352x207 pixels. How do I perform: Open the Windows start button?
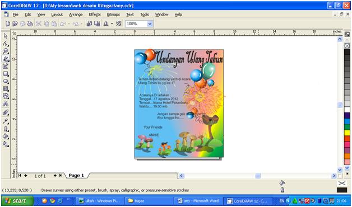coord(17,201)
